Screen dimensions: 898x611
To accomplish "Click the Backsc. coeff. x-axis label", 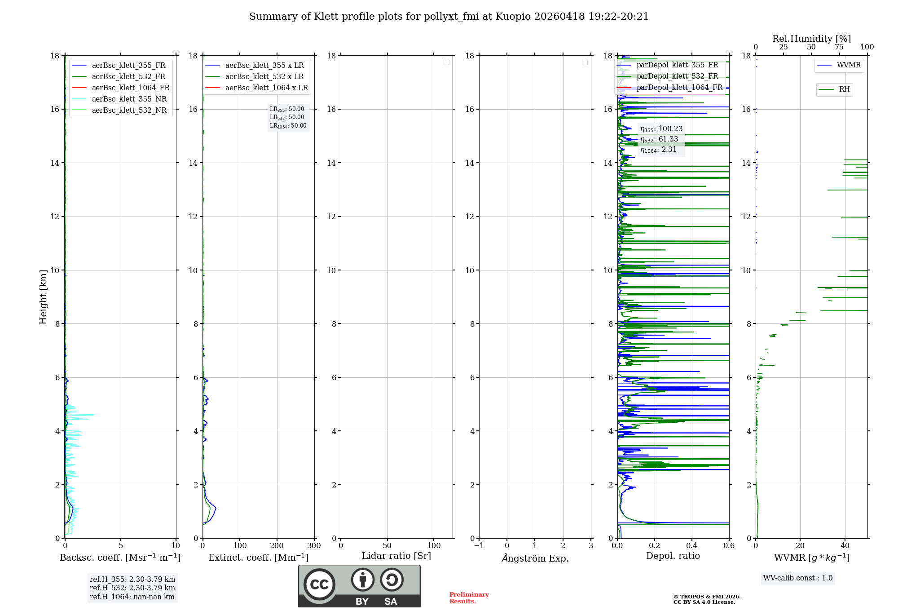I will [x=120, y=558].
